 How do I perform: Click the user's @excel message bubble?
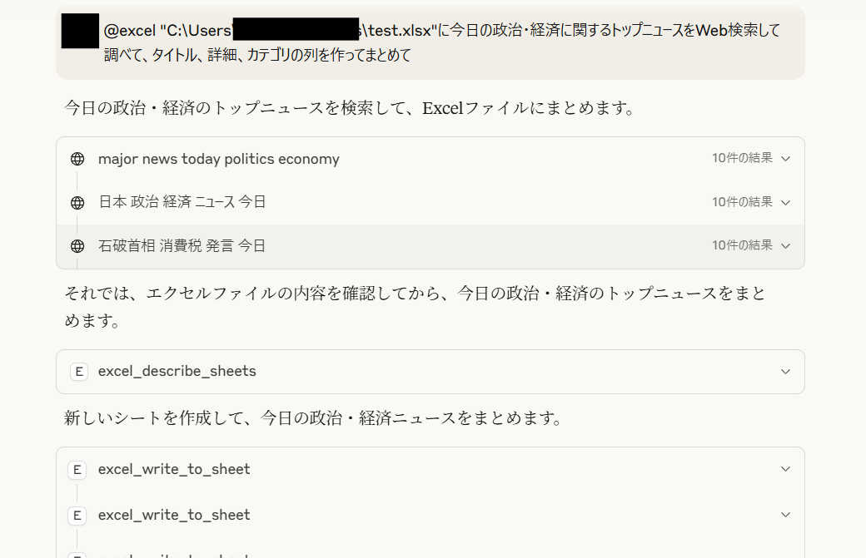click(433, 40)
